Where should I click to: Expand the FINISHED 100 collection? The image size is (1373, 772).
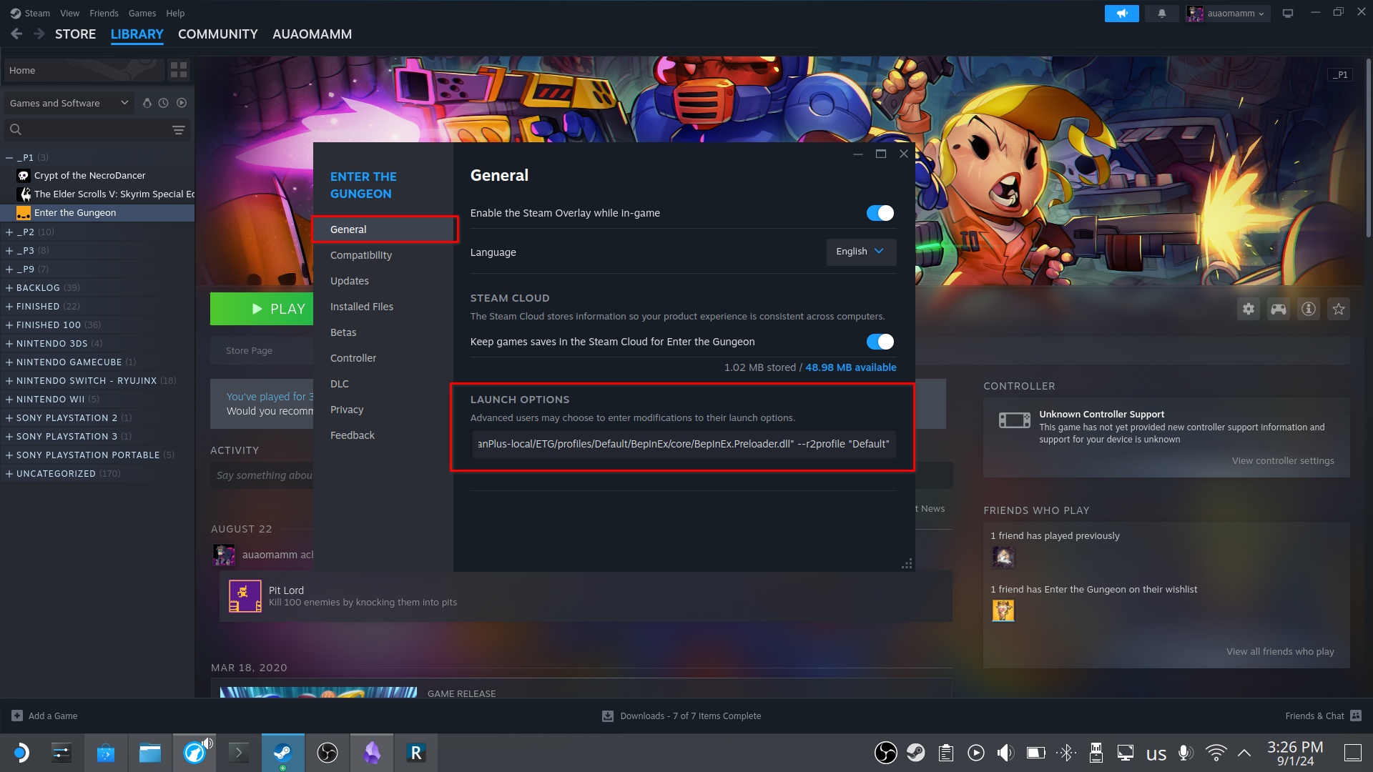9,325
